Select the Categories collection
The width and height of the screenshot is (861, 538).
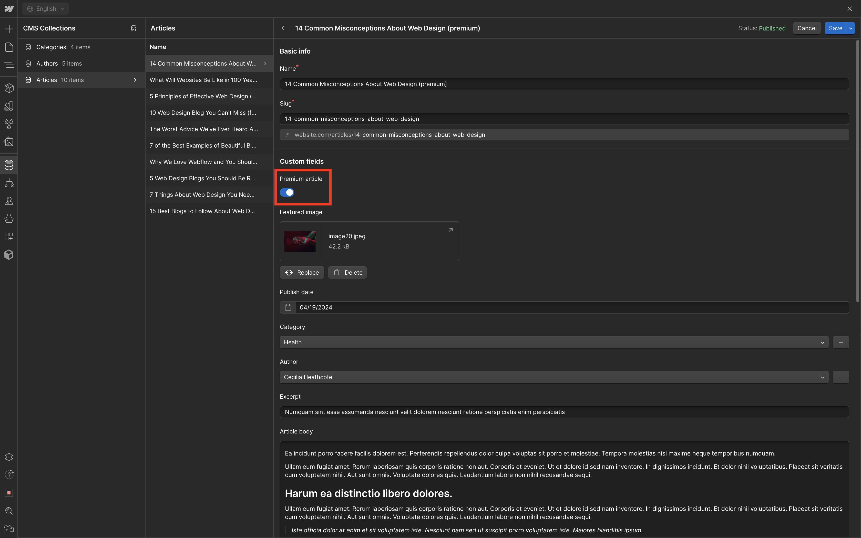coord(51,47)
